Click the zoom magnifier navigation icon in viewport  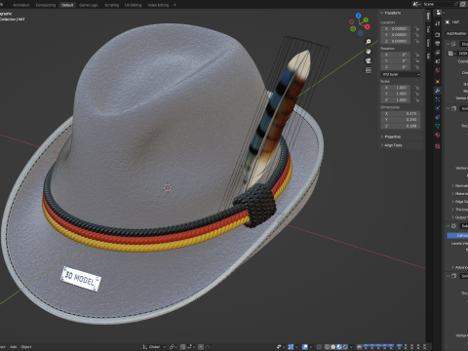369,42
